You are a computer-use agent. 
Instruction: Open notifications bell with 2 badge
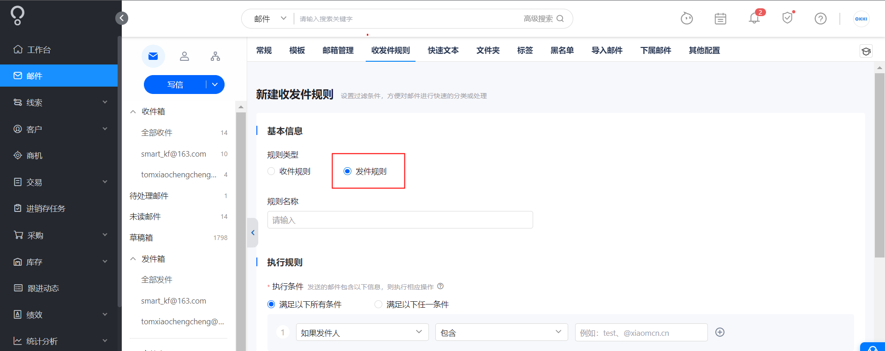[x=754, y=18]
